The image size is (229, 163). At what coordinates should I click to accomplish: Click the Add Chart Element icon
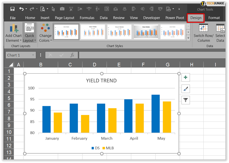coord(14,28)
